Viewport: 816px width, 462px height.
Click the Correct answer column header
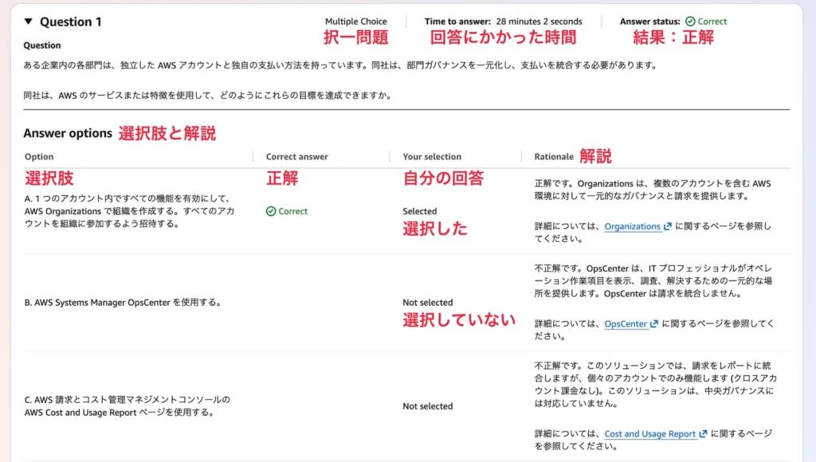tap(296, 157)
